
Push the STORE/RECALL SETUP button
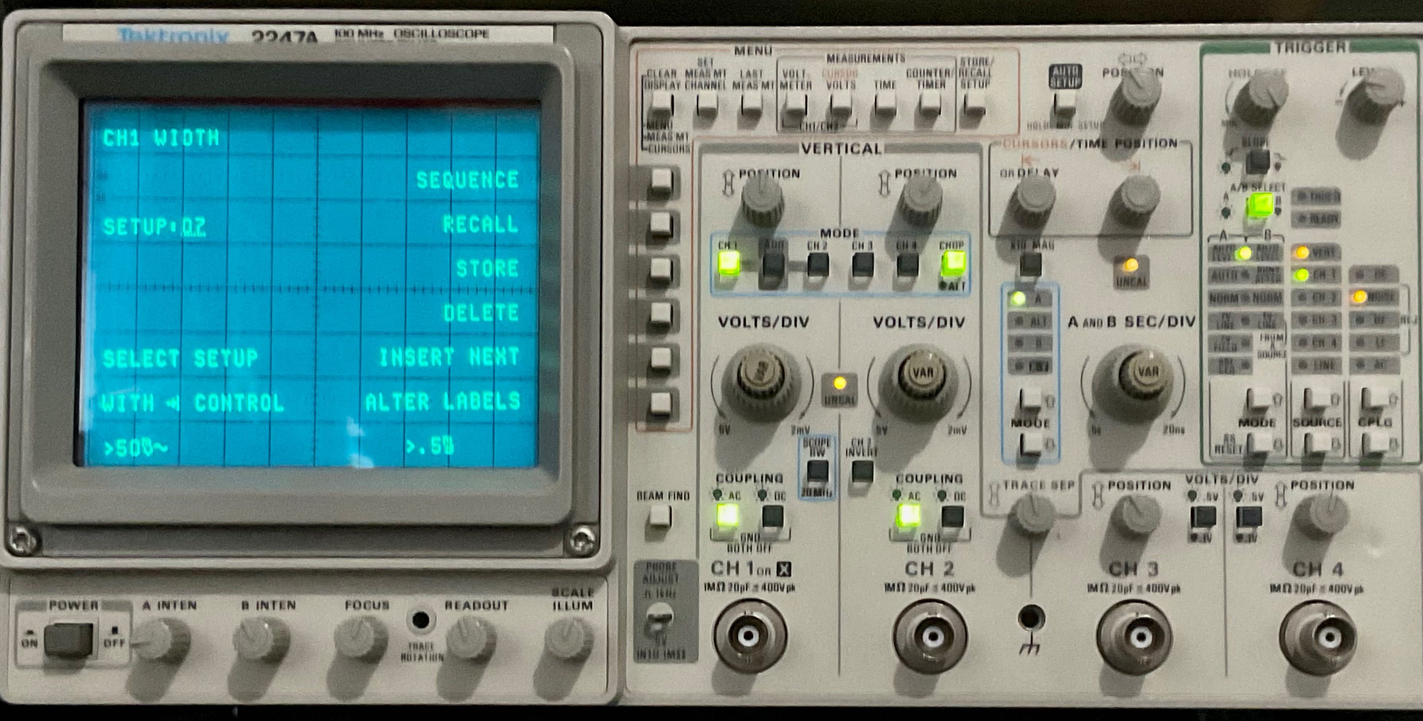(x=975, y=104)
